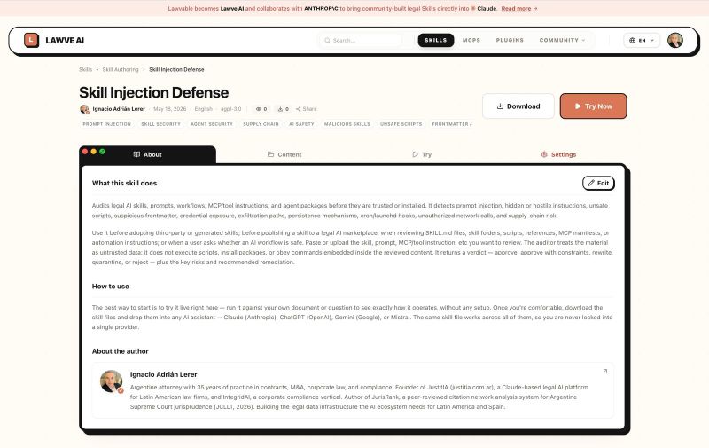The image size is (709, 448).
Task: Launch the skill with Try Now
Action: coord(593,106)
